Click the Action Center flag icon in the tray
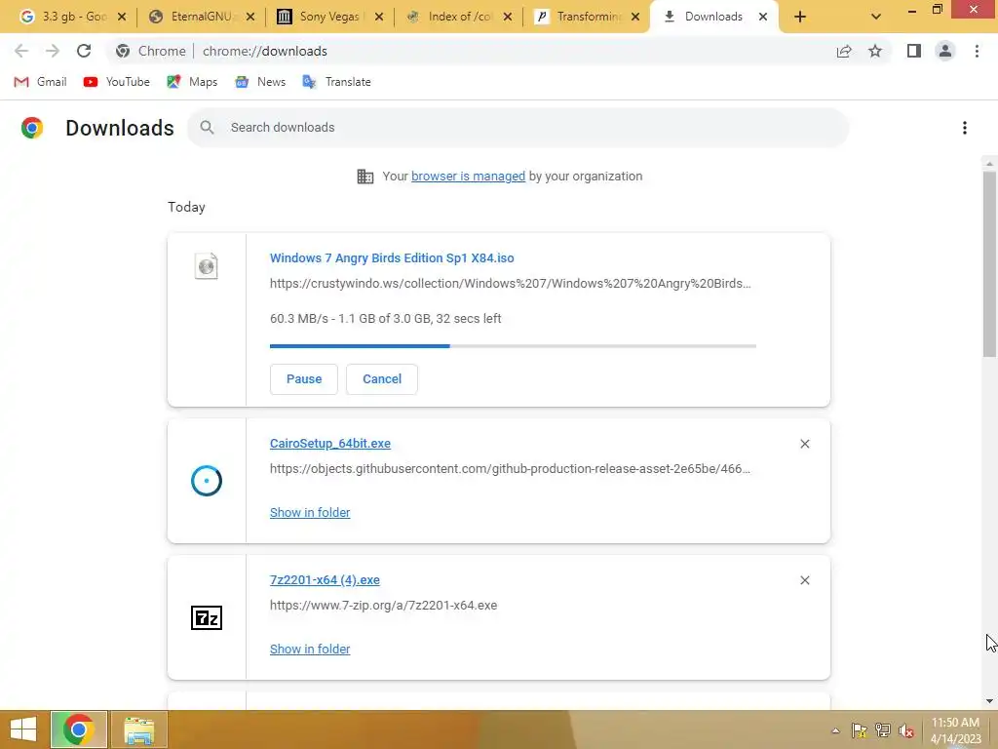 (x=860, y=730)
